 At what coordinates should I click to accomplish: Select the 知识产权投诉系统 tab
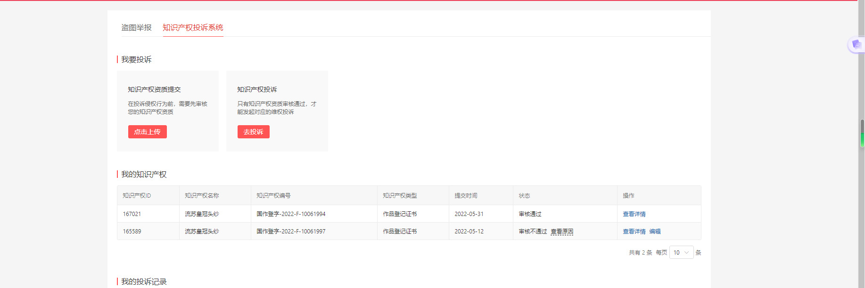point(193,28)
